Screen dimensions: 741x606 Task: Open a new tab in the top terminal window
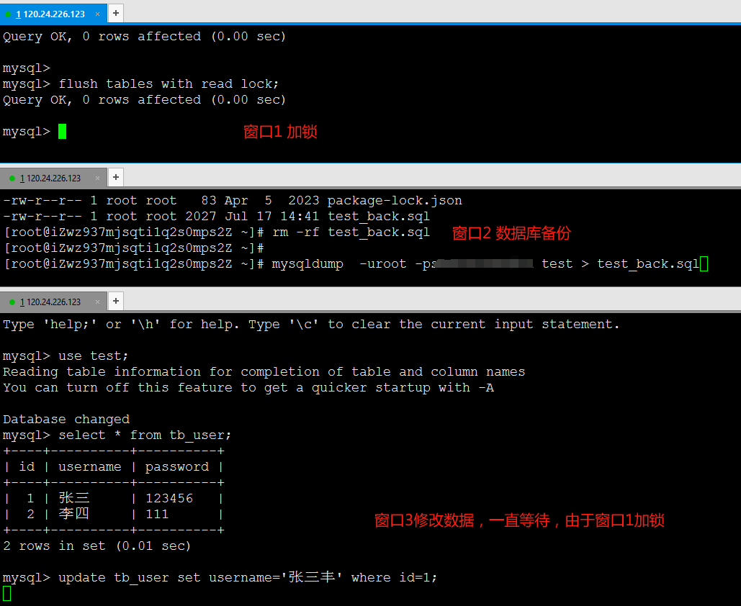click(x=115, y=13)
